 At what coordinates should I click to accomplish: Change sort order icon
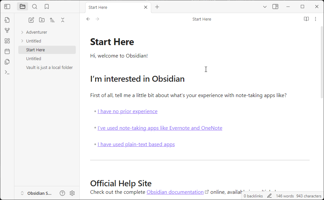52,20
